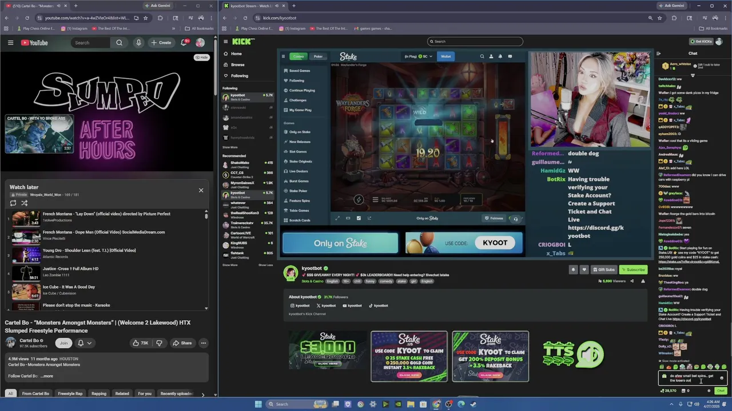Focus the YouTube search field
The width and height of the screenshot is (732, 411).
coord(91,43)
